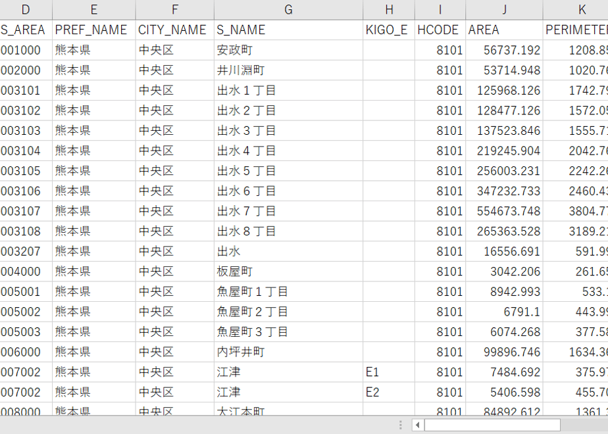This screenshot has width=608, height=434.
Task: Click AREA cell 53714.948
Action: coord(504,70)
